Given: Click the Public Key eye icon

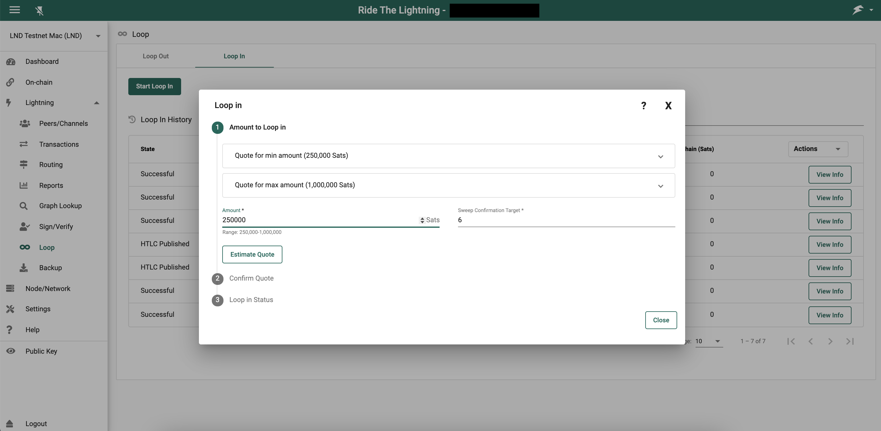Looking at the screenshot, I should [11, 351].
